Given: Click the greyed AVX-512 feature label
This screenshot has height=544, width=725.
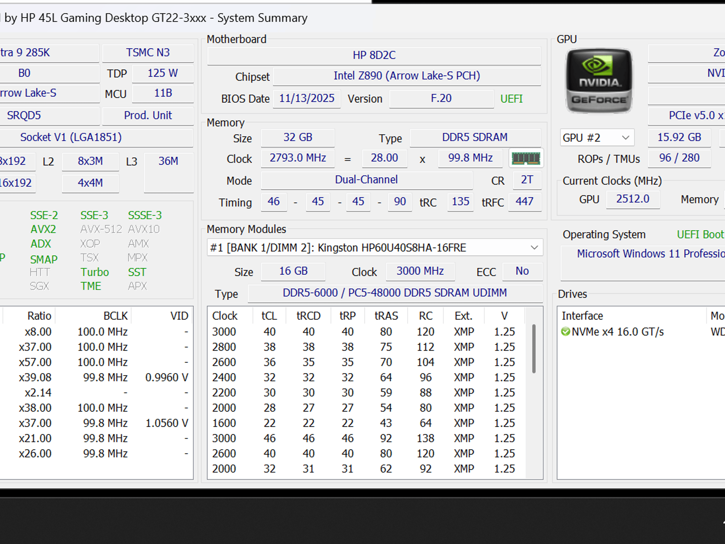Looking at the screenshot, I should 101,229.
